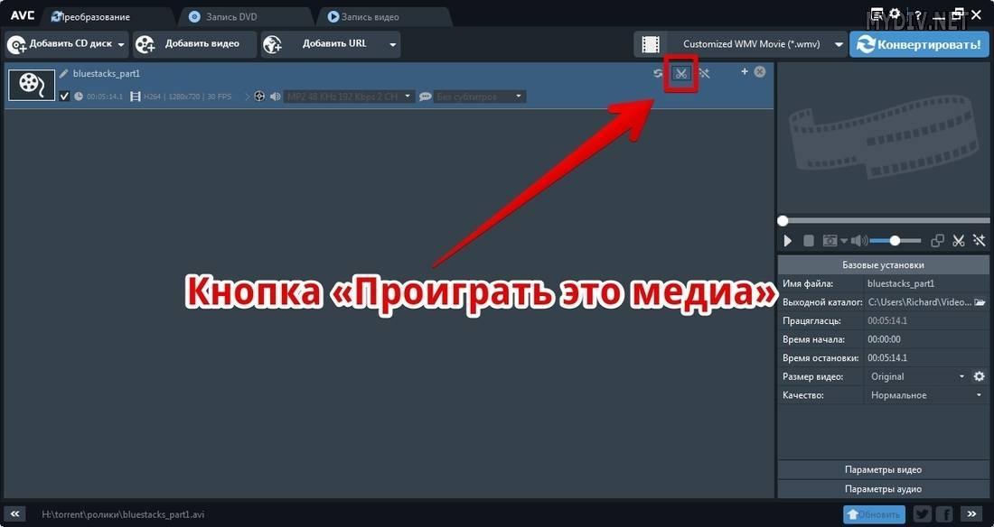Click the scissors clip icon in file row
The width and height of the screenshot is (994, 527).
[x=681, y=73]
